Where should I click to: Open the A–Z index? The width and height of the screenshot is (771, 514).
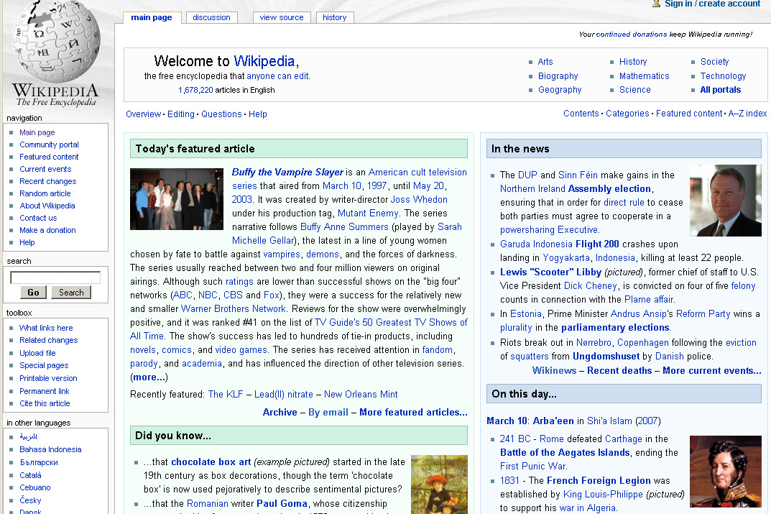coord(747,113)
